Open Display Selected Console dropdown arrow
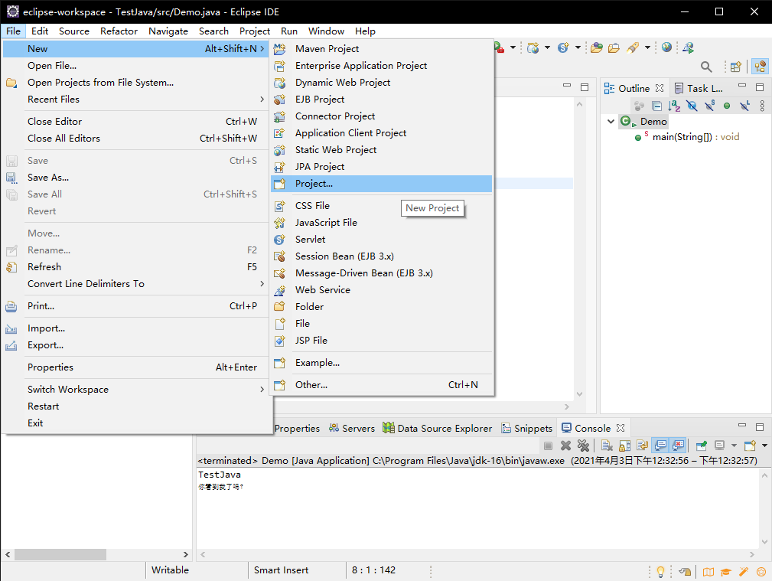This screenshot has height=581, width=772. tap(734, 446)
